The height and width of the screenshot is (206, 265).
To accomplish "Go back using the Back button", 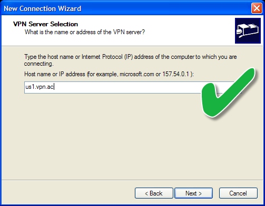I will click(x=154, y=193).
